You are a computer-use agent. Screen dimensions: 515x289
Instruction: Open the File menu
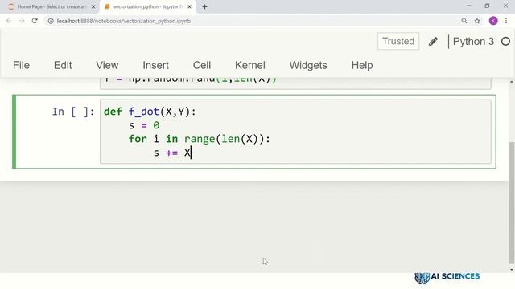tap(22, 65)
